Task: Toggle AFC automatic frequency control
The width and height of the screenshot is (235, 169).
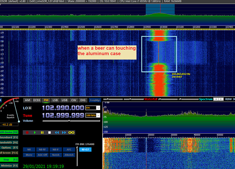Action: coord(69,150)
